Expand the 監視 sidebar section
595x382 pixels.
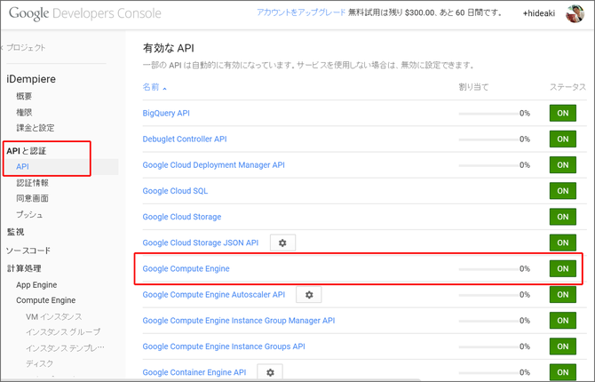pyautogui.click(x=16, y=232)
